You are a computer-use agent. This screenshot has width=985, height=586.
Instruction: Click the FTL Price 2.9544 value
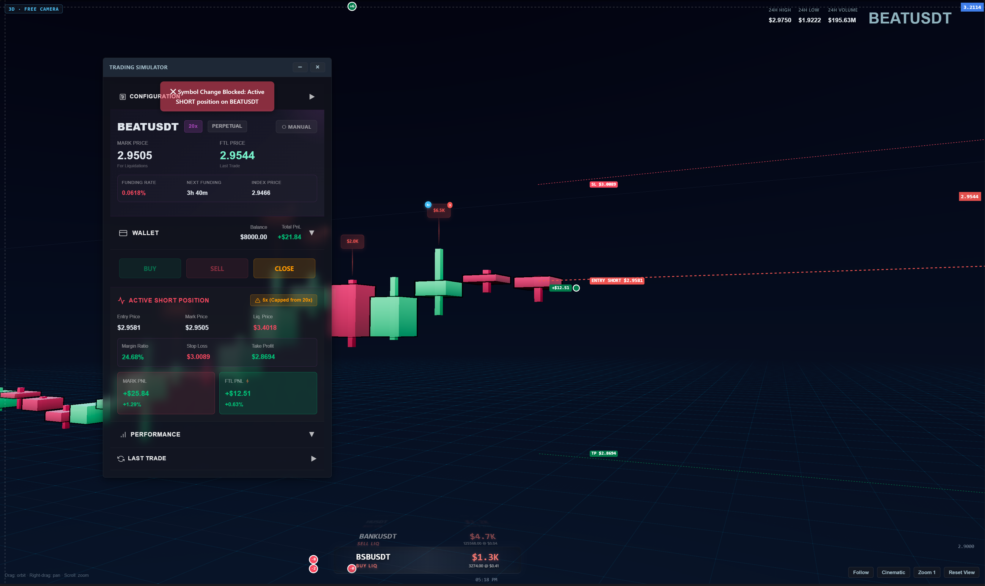[x=237, y=156]
